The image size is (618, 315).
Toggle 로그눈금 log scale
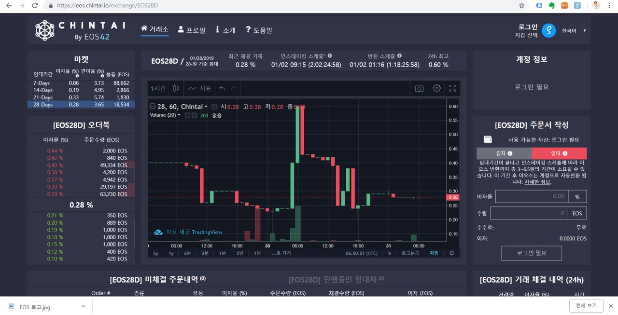[410, 253]
